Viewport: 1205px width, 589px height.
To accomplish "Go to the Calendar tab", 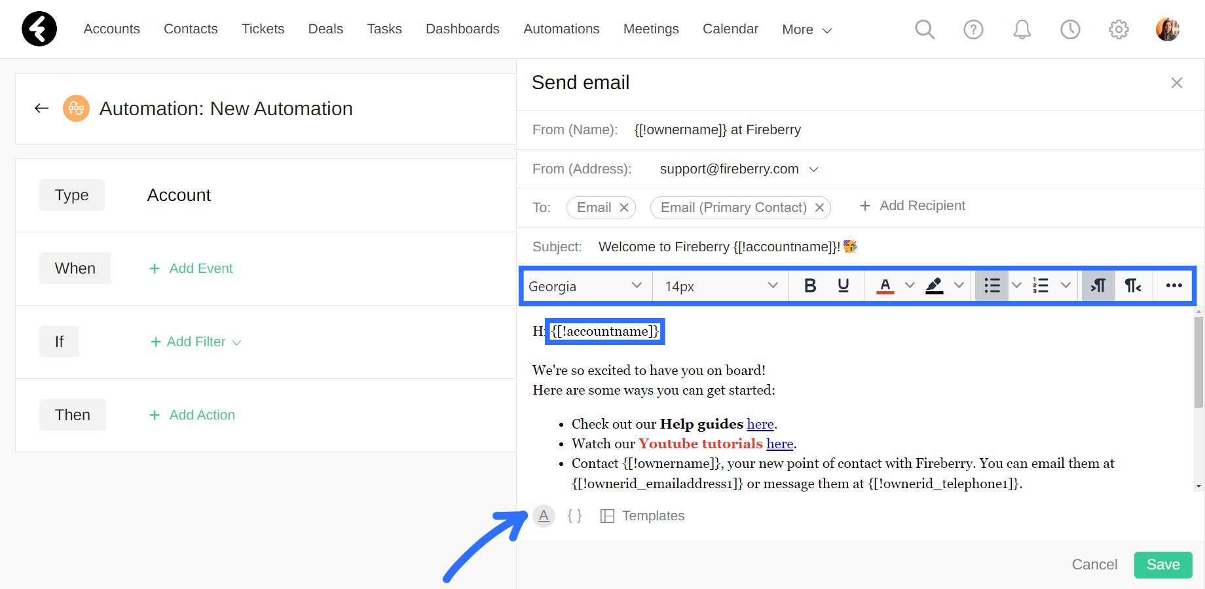I will pos(730,29).
